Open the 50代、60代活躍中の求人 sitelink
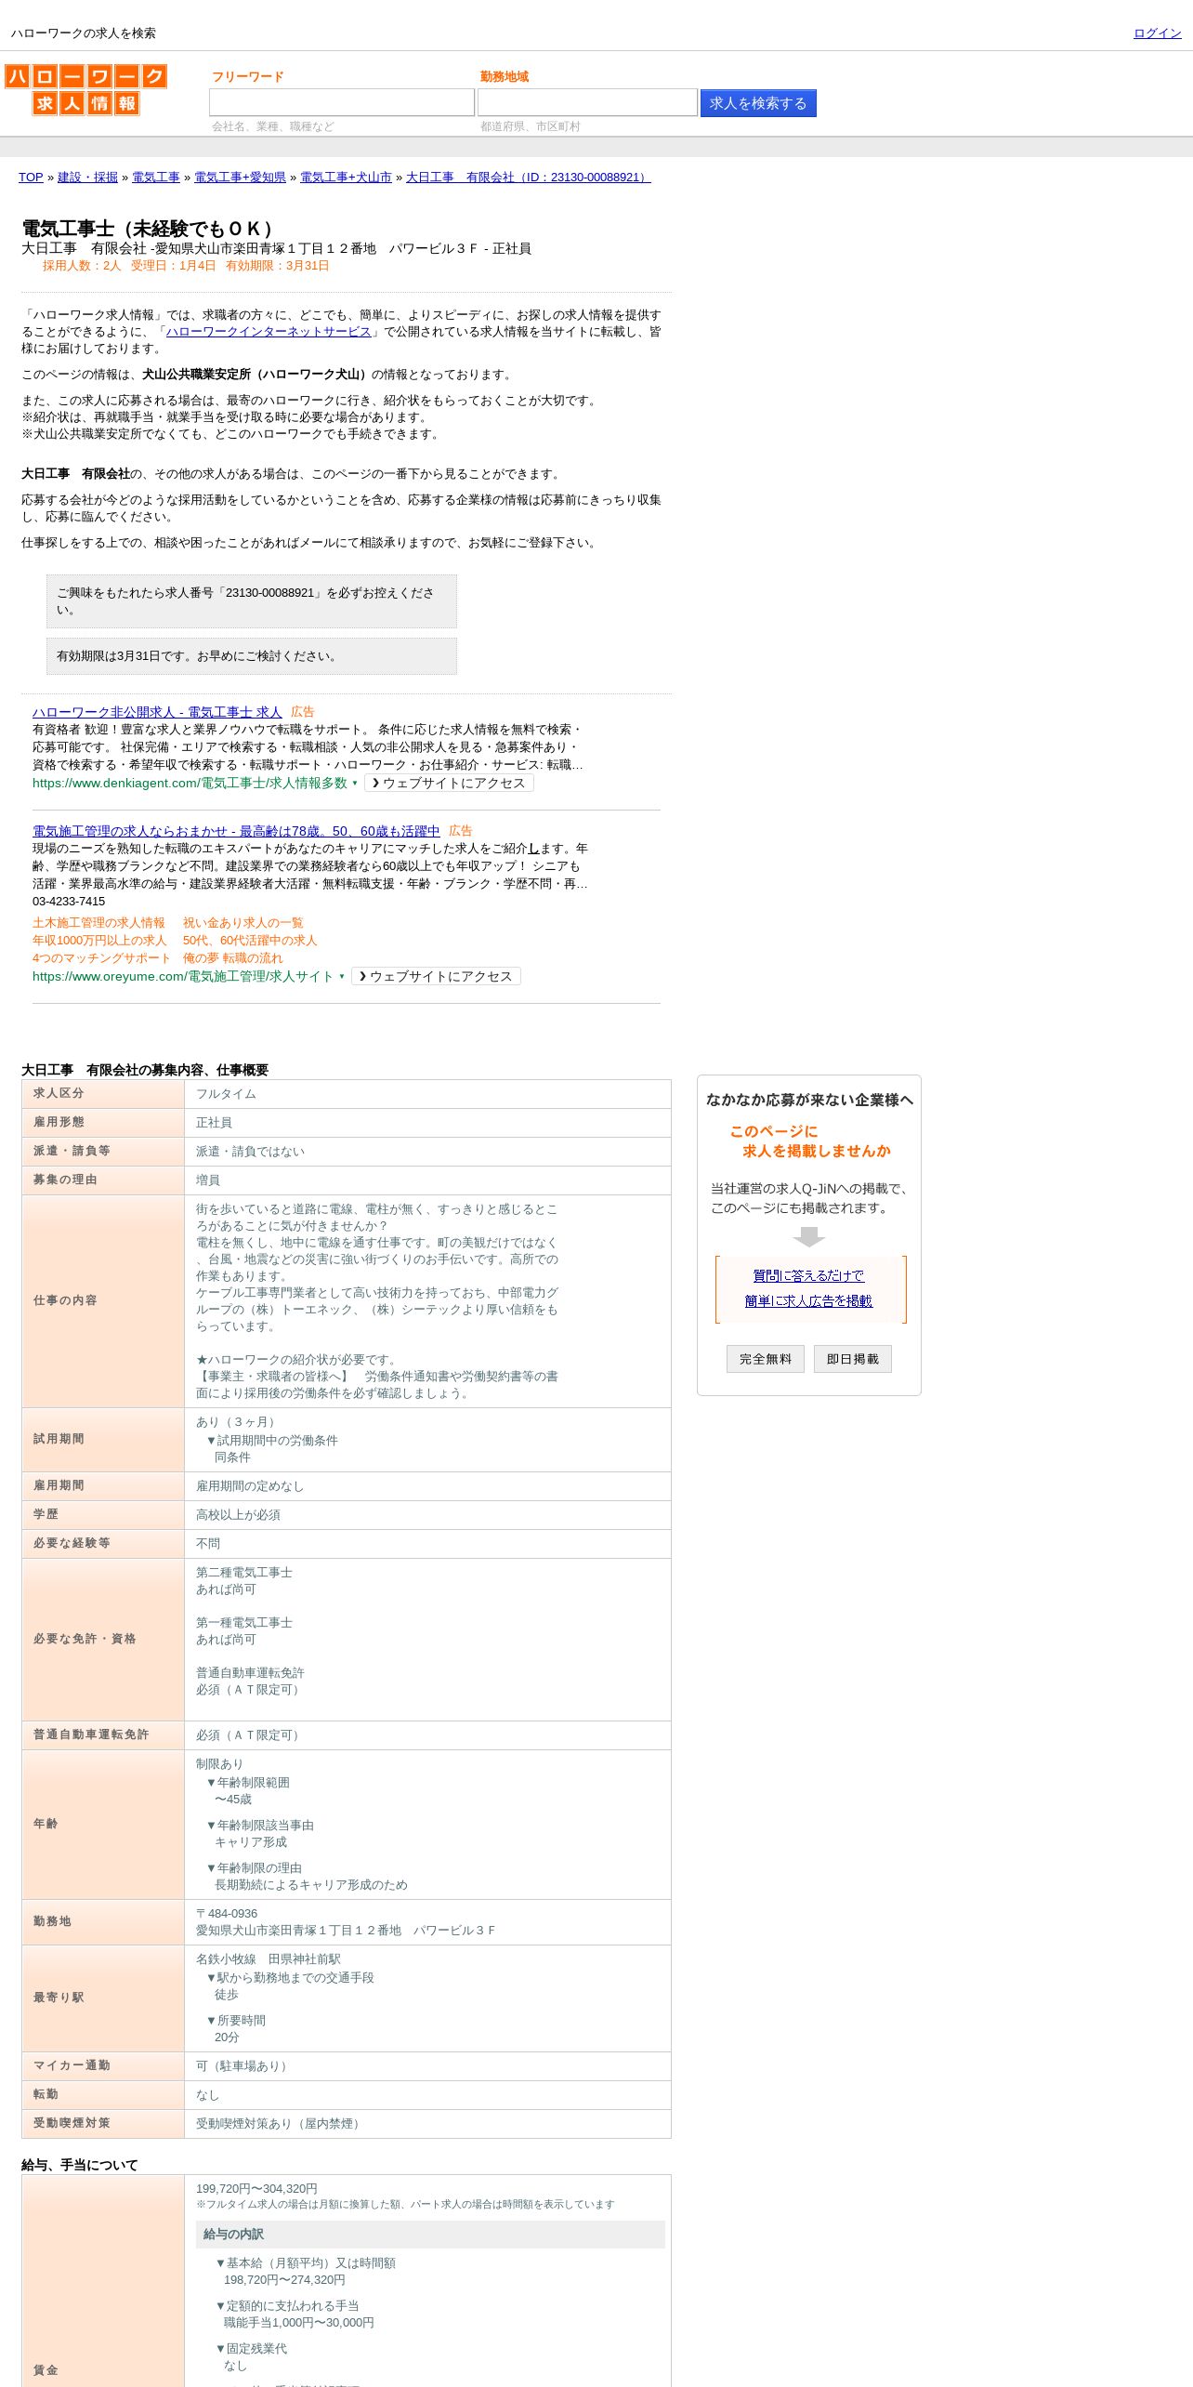Screen dimensions: 1193x2387 click(250, 941)
